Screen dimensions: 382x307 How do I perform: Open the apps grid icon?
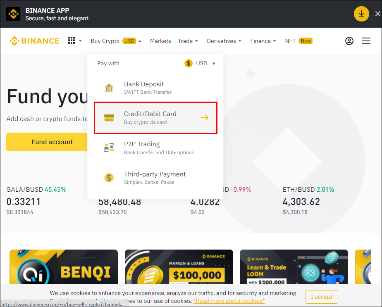[x=72, y=40]
